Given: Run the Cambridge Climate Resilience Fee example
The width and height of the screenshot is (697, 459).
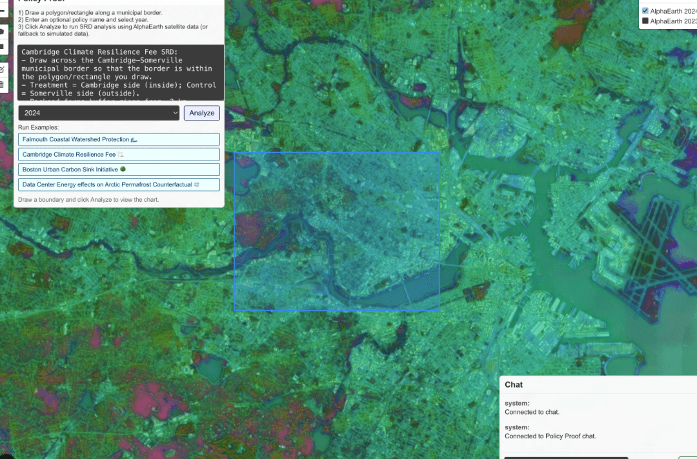Looking at the screenshot, I should tap(119, 155).
